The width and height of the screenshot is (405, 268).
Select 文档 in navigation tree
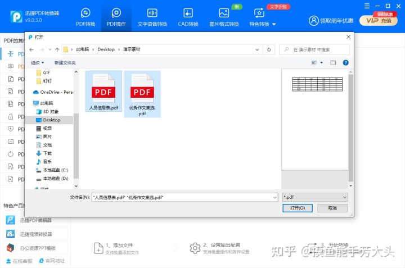[44, 145]
